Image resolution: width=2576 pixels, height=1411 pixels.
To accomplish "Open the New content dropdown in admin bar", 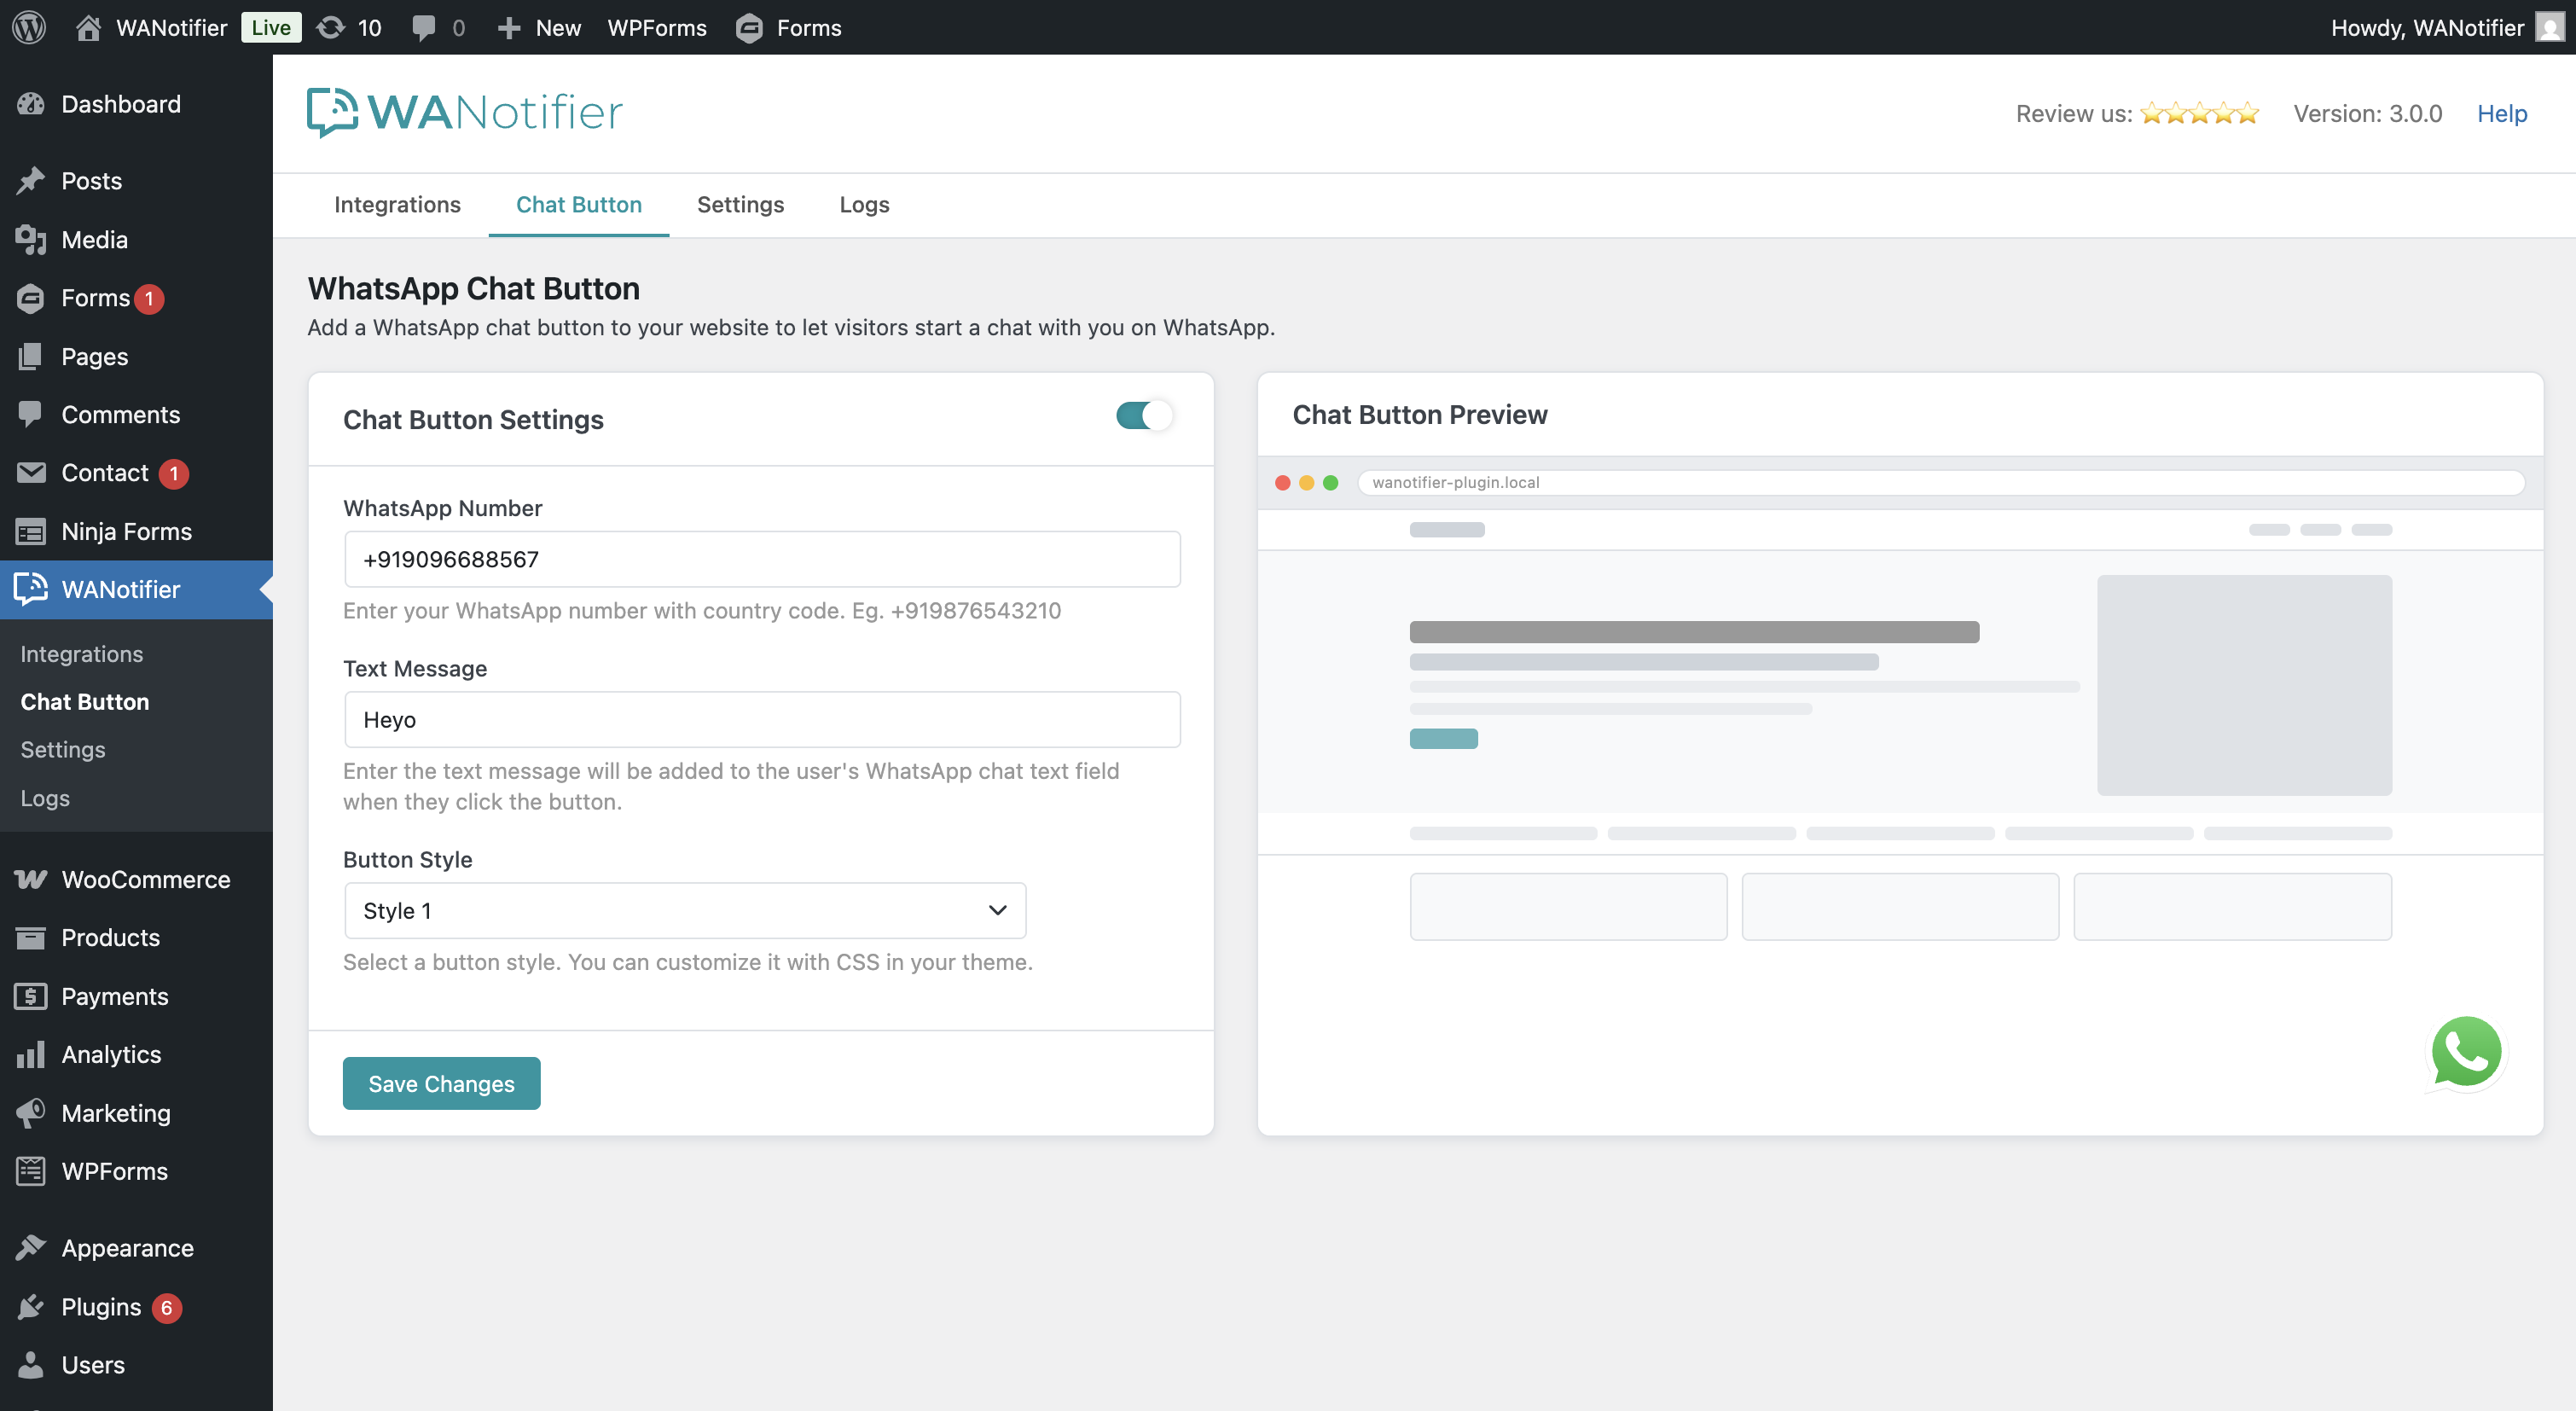I will click(539, 27).
